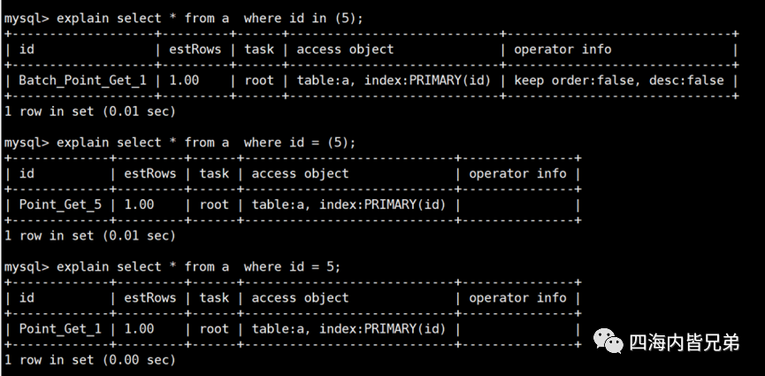This screenshot has height=376, width=765.
Task: Click the Batch_Point_Get_1 cell
Action: click(x=78, y=80)
